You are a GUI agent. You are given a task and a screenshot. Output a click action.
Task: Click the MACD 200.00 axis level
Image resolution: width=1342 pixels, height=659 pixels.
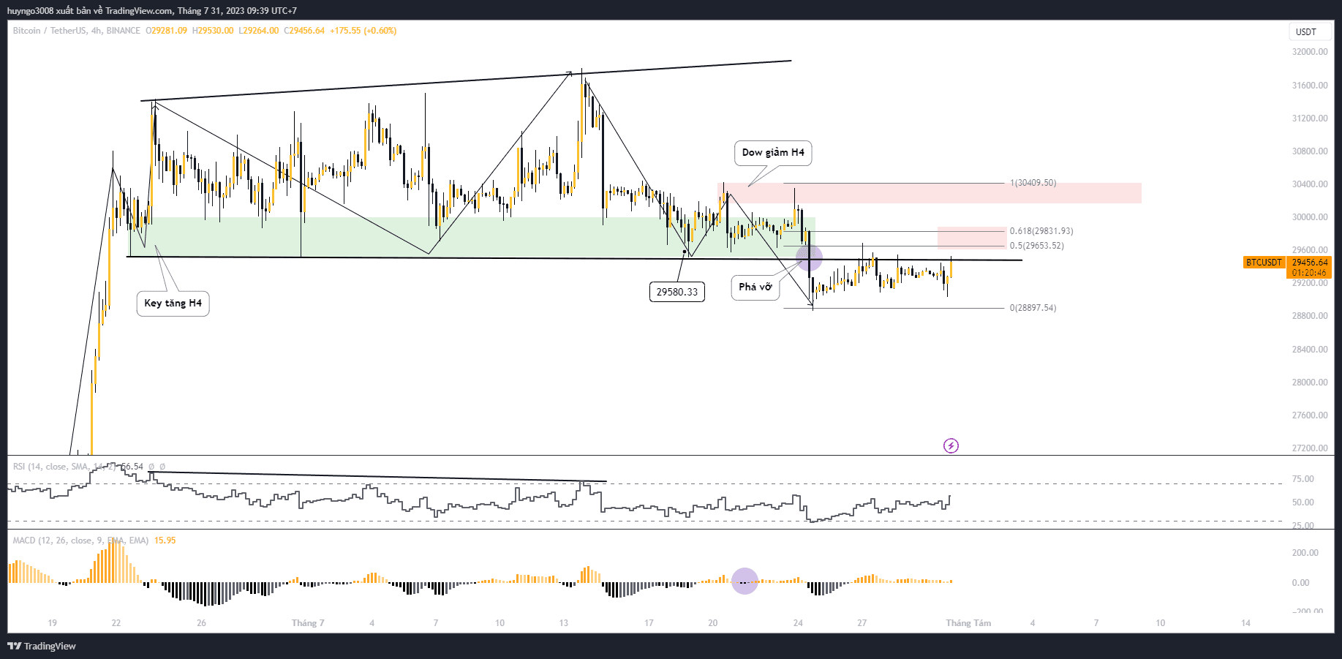pyautogui.click(x=1305, y=553)
